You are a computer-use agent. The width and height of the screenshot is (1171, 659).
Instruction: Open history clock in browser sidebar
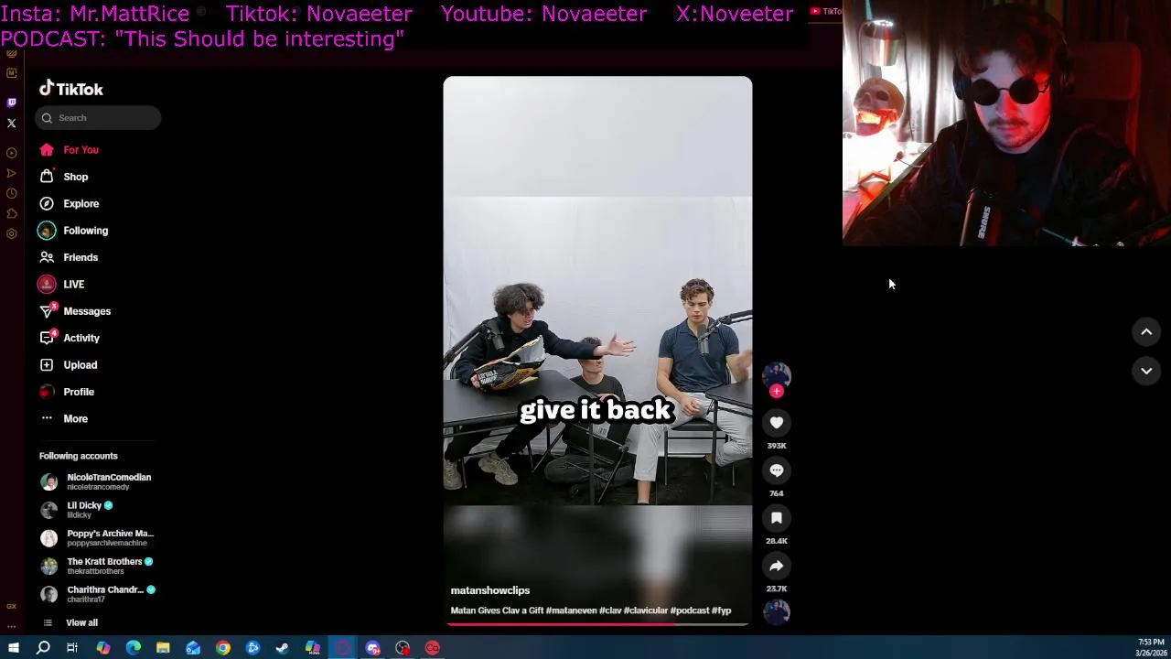coord(11,193)
